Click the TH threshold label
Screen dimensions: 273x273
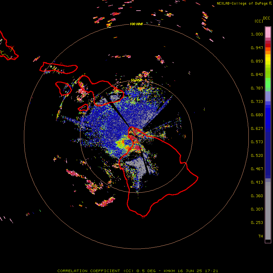pyautogui.click(x=261, y=236)
